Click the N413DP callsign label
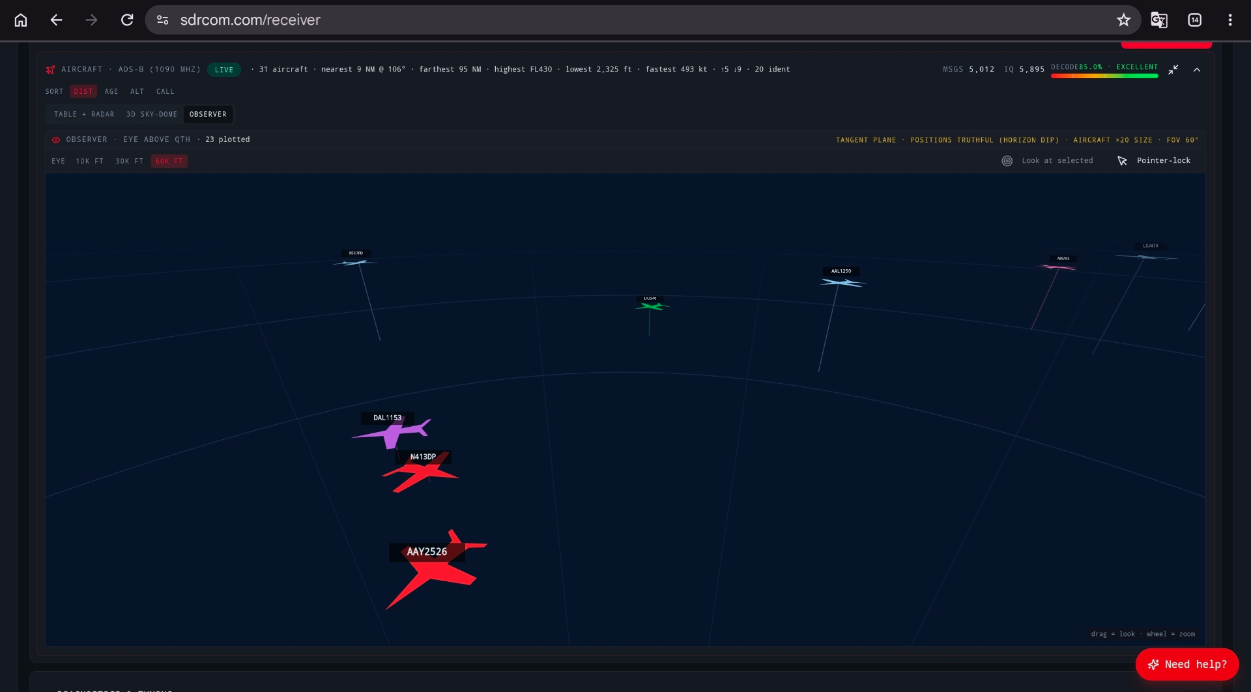1251x692 pixels. coord(423,457)
